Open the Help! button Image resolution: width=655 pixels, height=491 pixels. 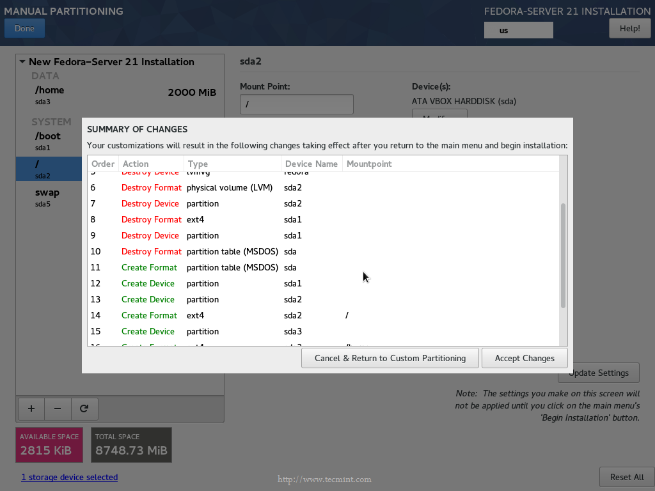[x=629, y=28]
